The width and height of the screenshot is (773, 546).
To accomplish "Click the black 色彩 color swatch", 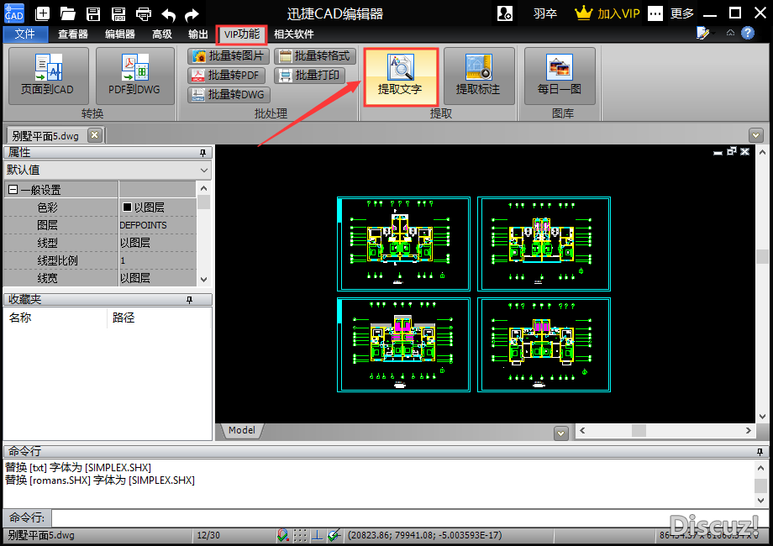I will [x=128, y=207].
